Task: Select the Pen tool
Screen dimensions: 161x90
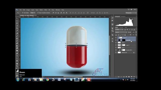Action: [17, 53]
